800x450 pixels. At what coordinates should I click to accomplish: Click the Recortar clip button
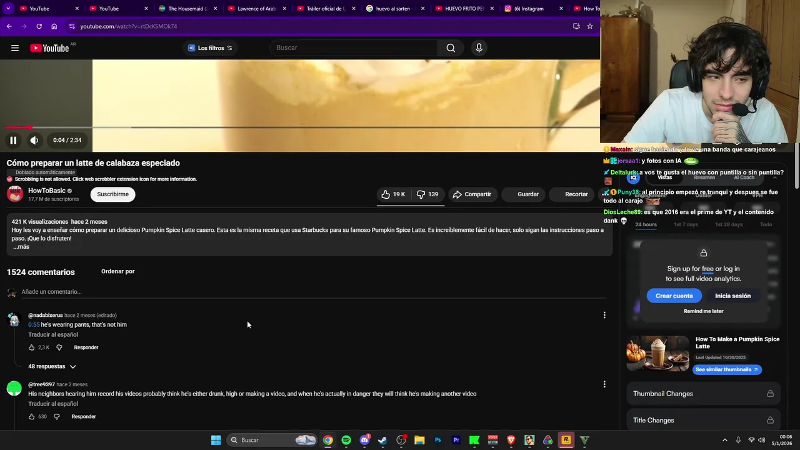pyautogui.click(x=571, y=194)
